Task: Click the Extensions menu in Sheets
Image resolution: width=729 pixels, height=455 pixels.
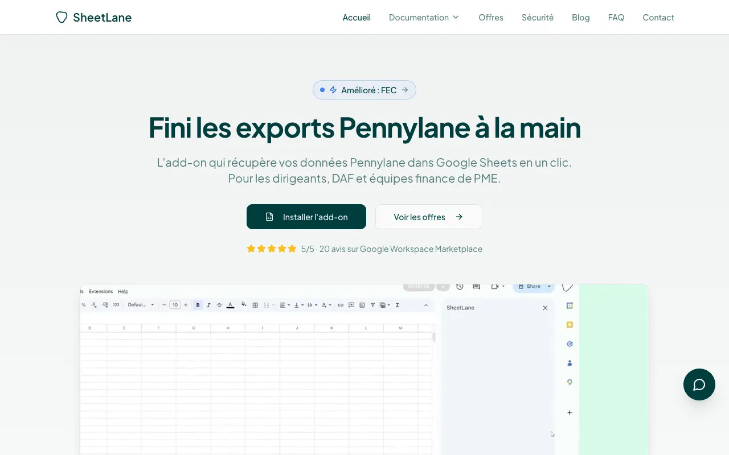Action: (x=101, y=291)
